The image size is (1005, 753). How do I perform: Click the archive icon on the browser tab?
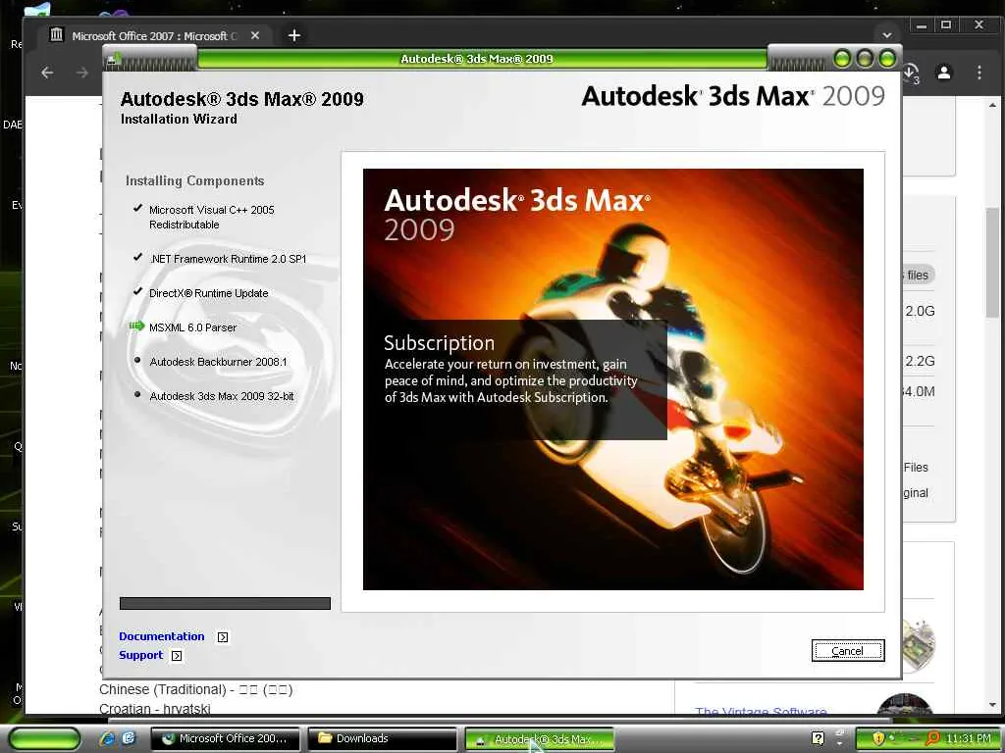(x=57, y=34)
